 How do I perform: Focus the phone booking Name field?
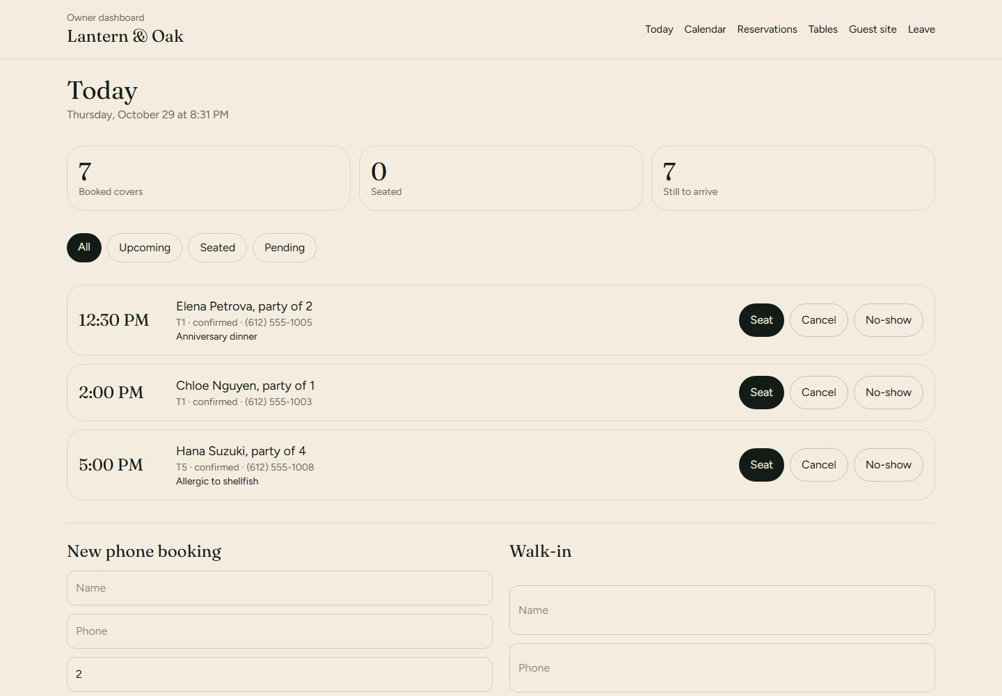[280, 588]
